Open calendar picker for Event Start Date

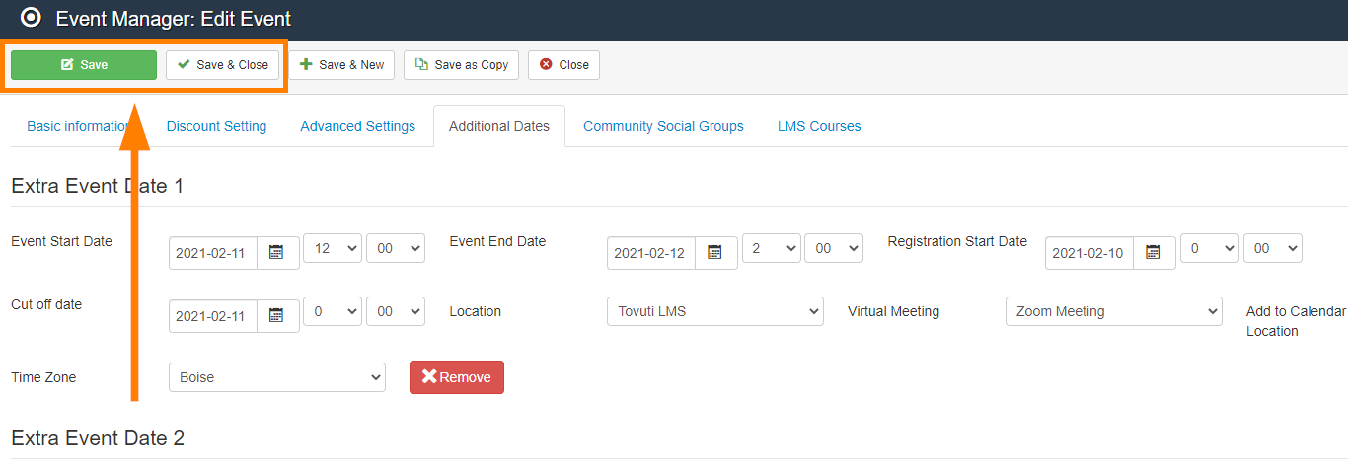[277, 253]
